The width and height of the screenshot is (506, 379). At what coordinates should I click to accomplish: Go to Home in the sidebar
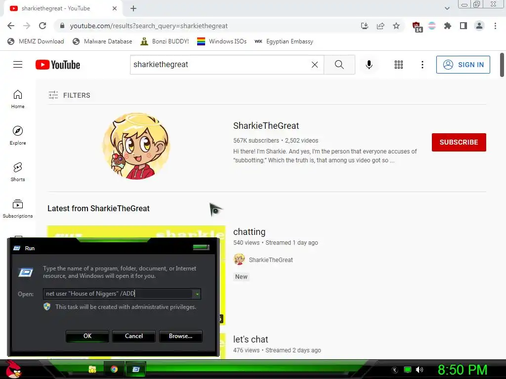click(18, 99)
